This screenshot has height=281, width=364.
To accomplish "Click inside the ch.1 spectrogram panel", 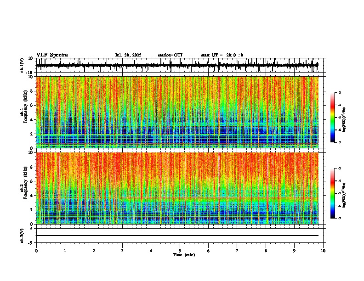I will [x=177, y=112].
